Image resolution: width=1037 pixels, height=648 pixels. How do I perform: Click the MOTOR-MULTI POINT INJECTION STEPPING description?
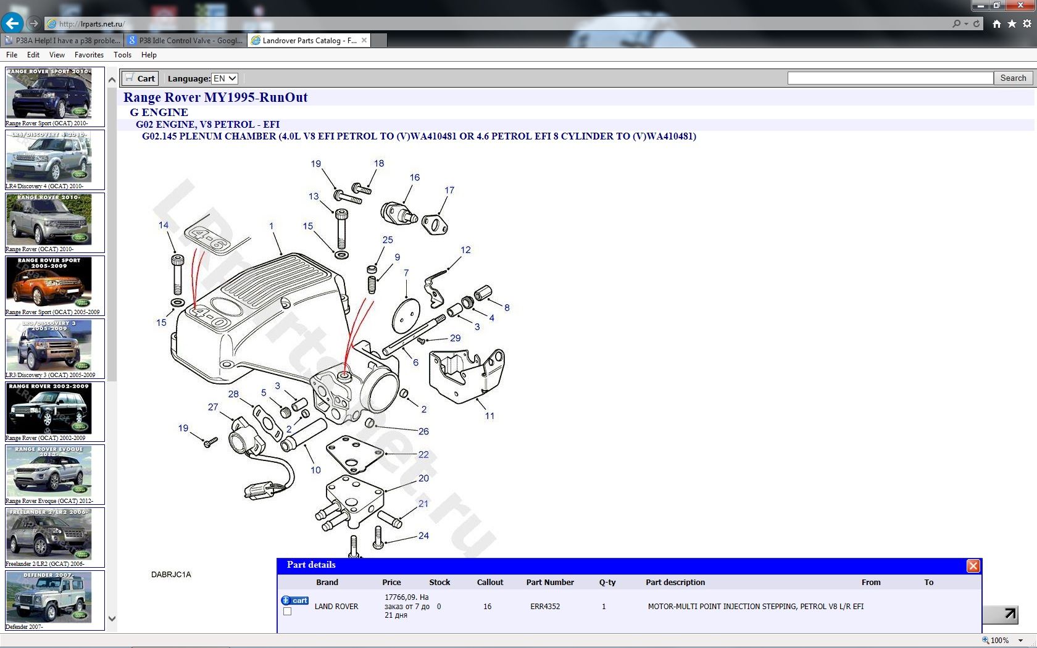(756, 607)
